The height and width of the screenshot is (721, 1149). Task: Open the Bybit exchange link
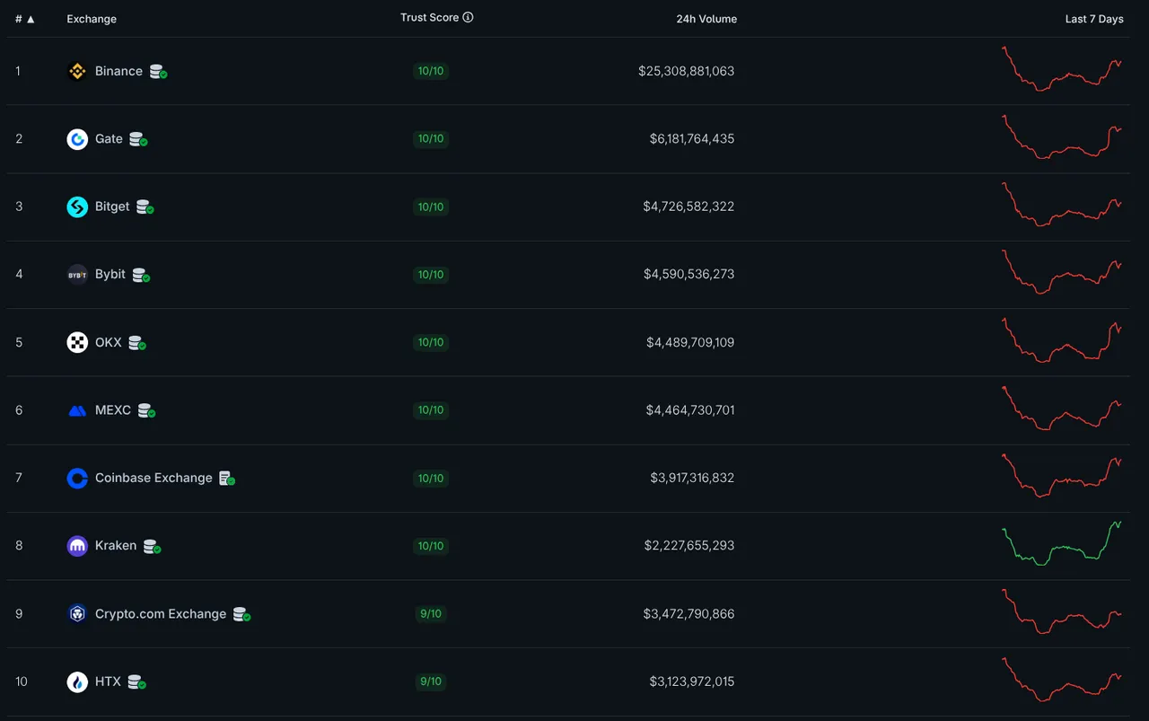110,274
